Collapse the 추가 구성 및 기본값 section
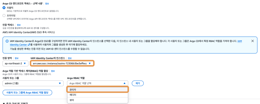Screen dimensions: 260x104 click(x=4, y=103)
